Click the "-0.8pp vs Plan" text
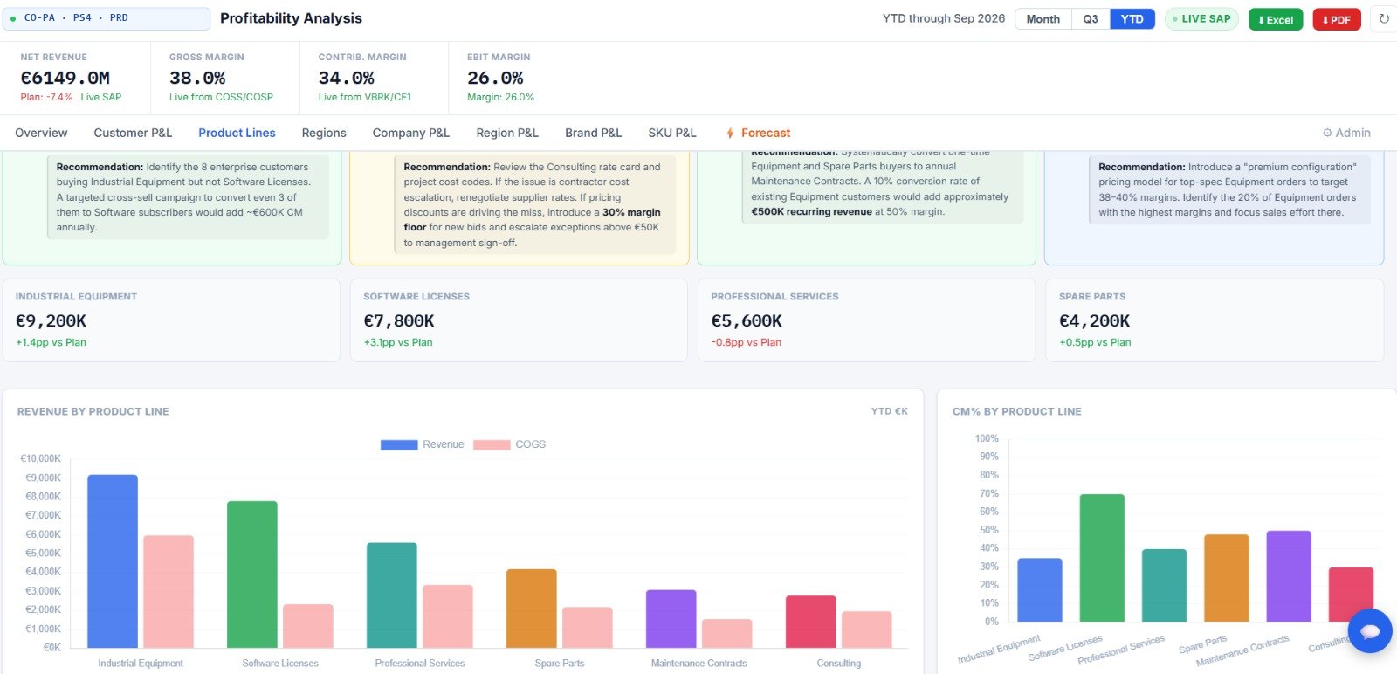1397x674 pixels. point(747,342)
